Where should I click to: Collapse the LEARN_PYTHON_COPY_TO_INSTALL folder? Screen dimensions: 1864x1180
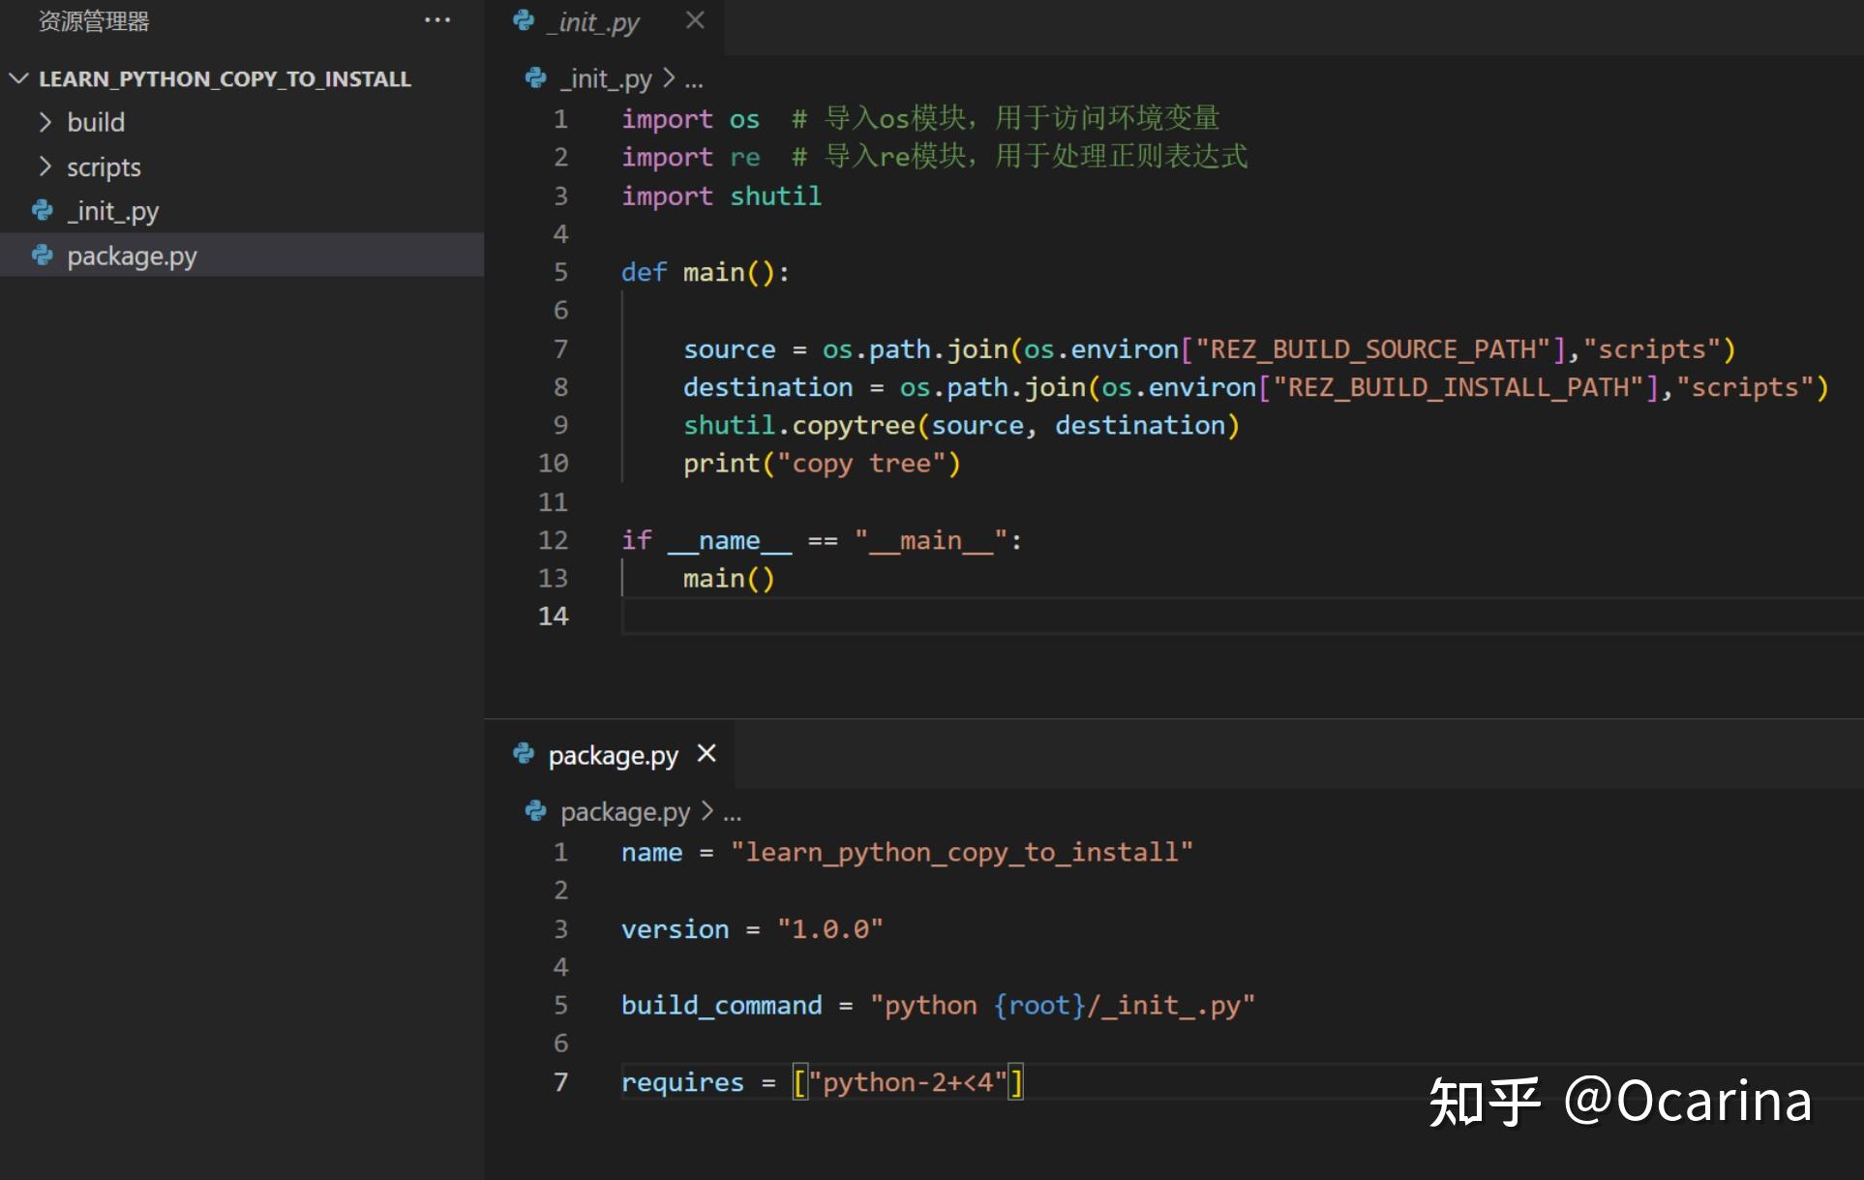[x=17, y=78]
